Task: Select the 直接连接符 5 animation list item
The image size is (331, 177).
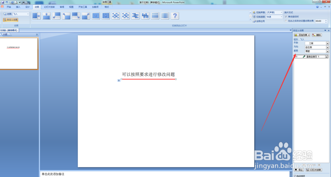Action: coord(311,57)
